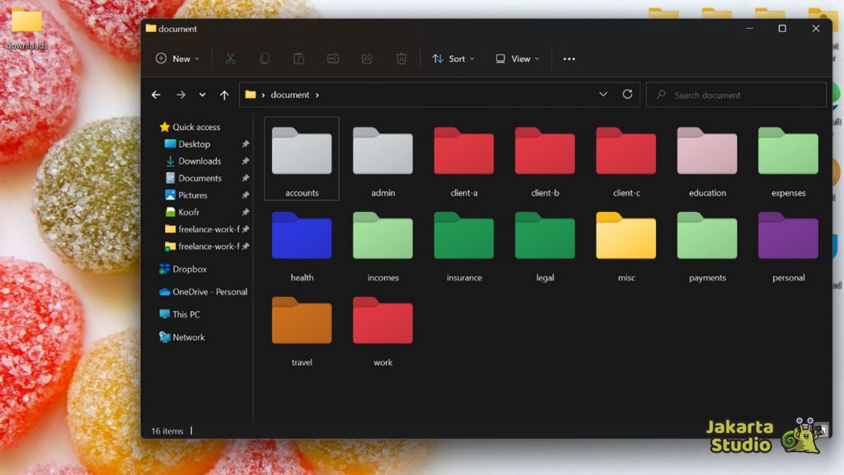Click the Cut scissors icon in toolbar
Image resolution: width=844 pixels, height=475 pixels.
231,59
